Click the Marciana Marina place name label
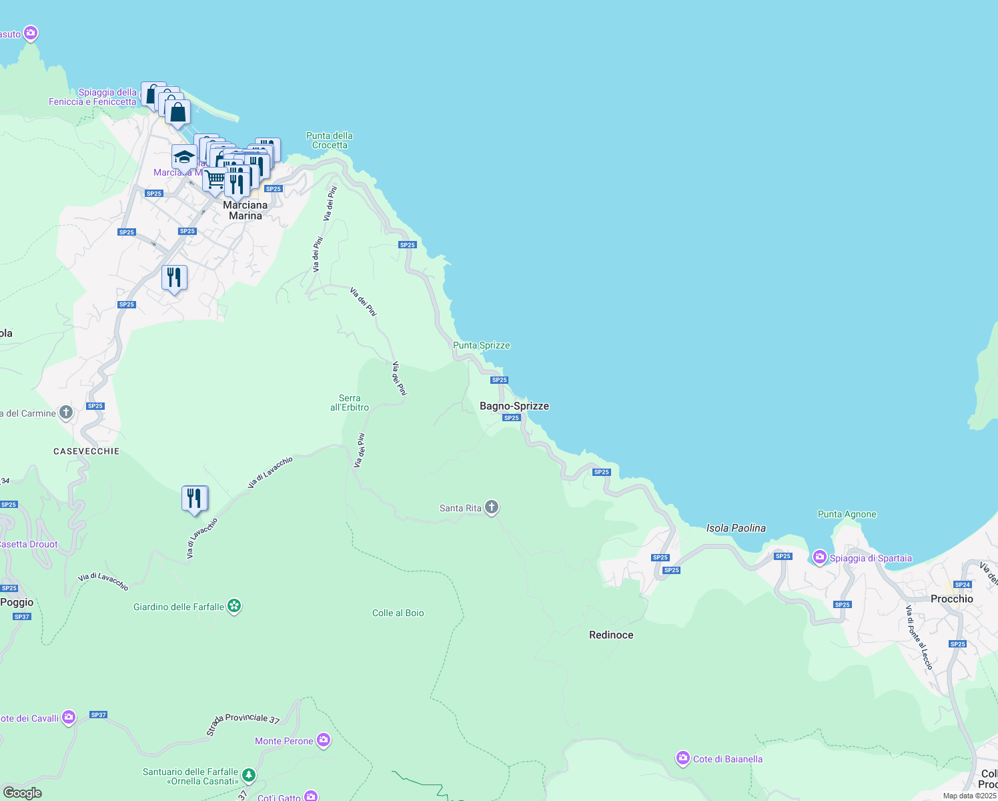998x801 pixels. coord(245,210)
